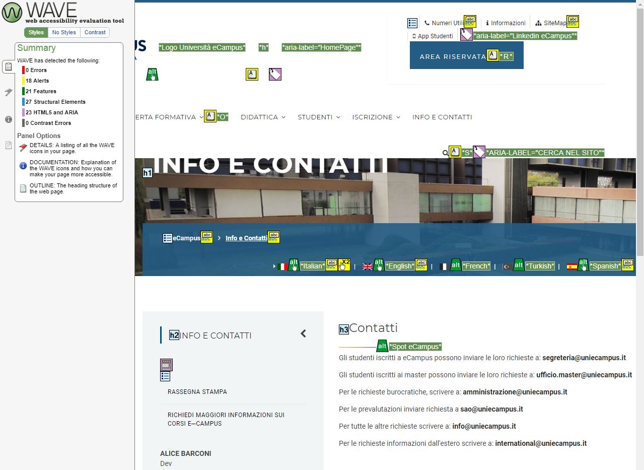Click the amministrazione@uniecampus.it email link
The image size is (644, 470).
tap(515, 392)
